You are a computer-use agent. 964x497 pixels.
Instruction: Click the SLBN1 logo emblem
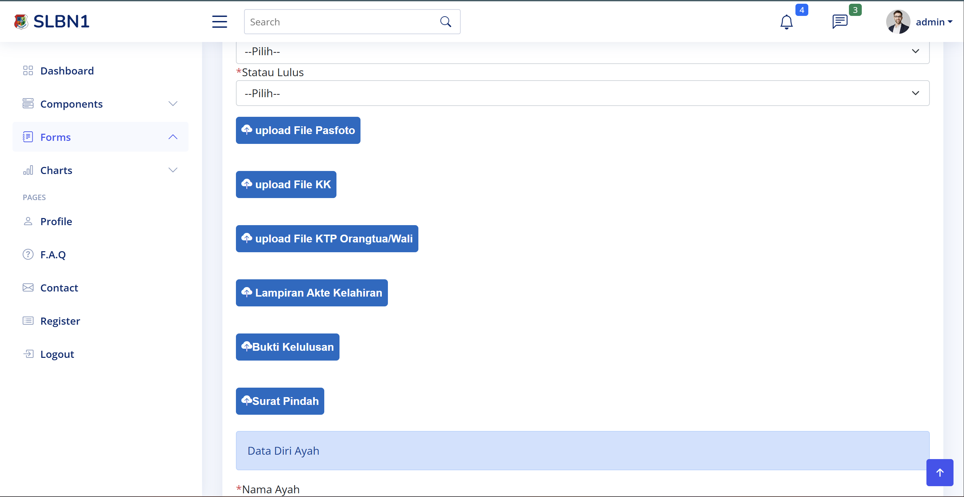click(x=21, y=22)
